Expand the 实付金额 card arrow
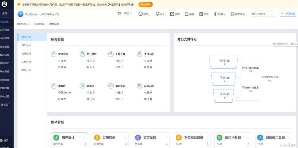 (x=166, y=137)
